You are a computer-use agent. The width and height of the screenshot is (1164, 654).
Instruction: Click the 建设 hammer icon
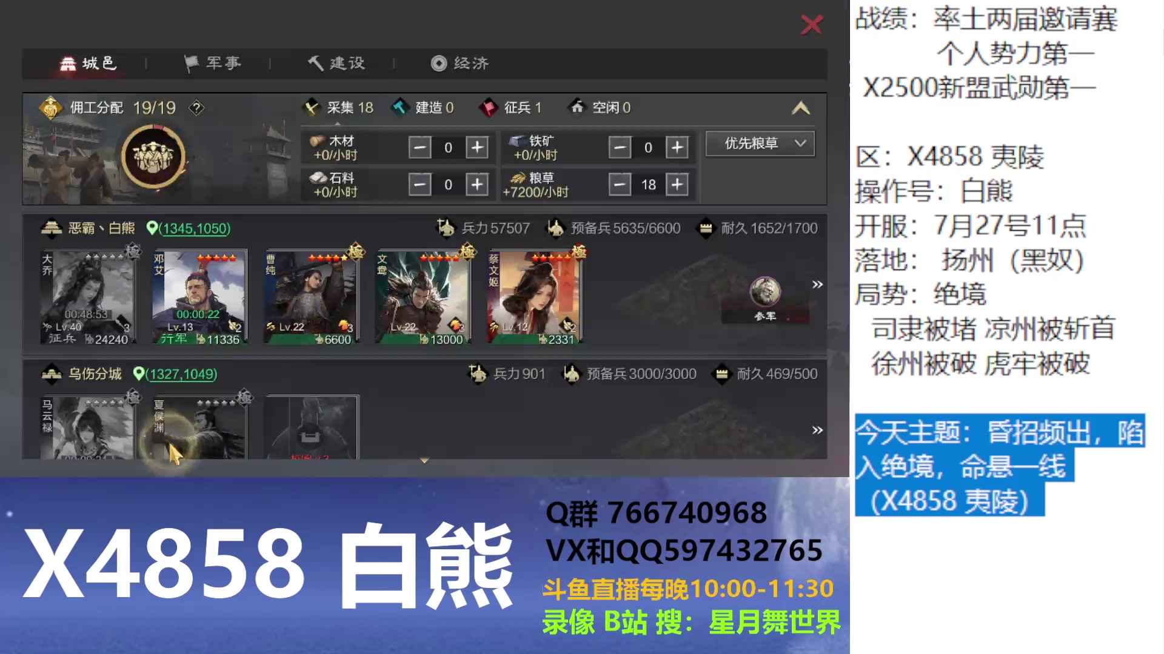click(x=315, y=63)
